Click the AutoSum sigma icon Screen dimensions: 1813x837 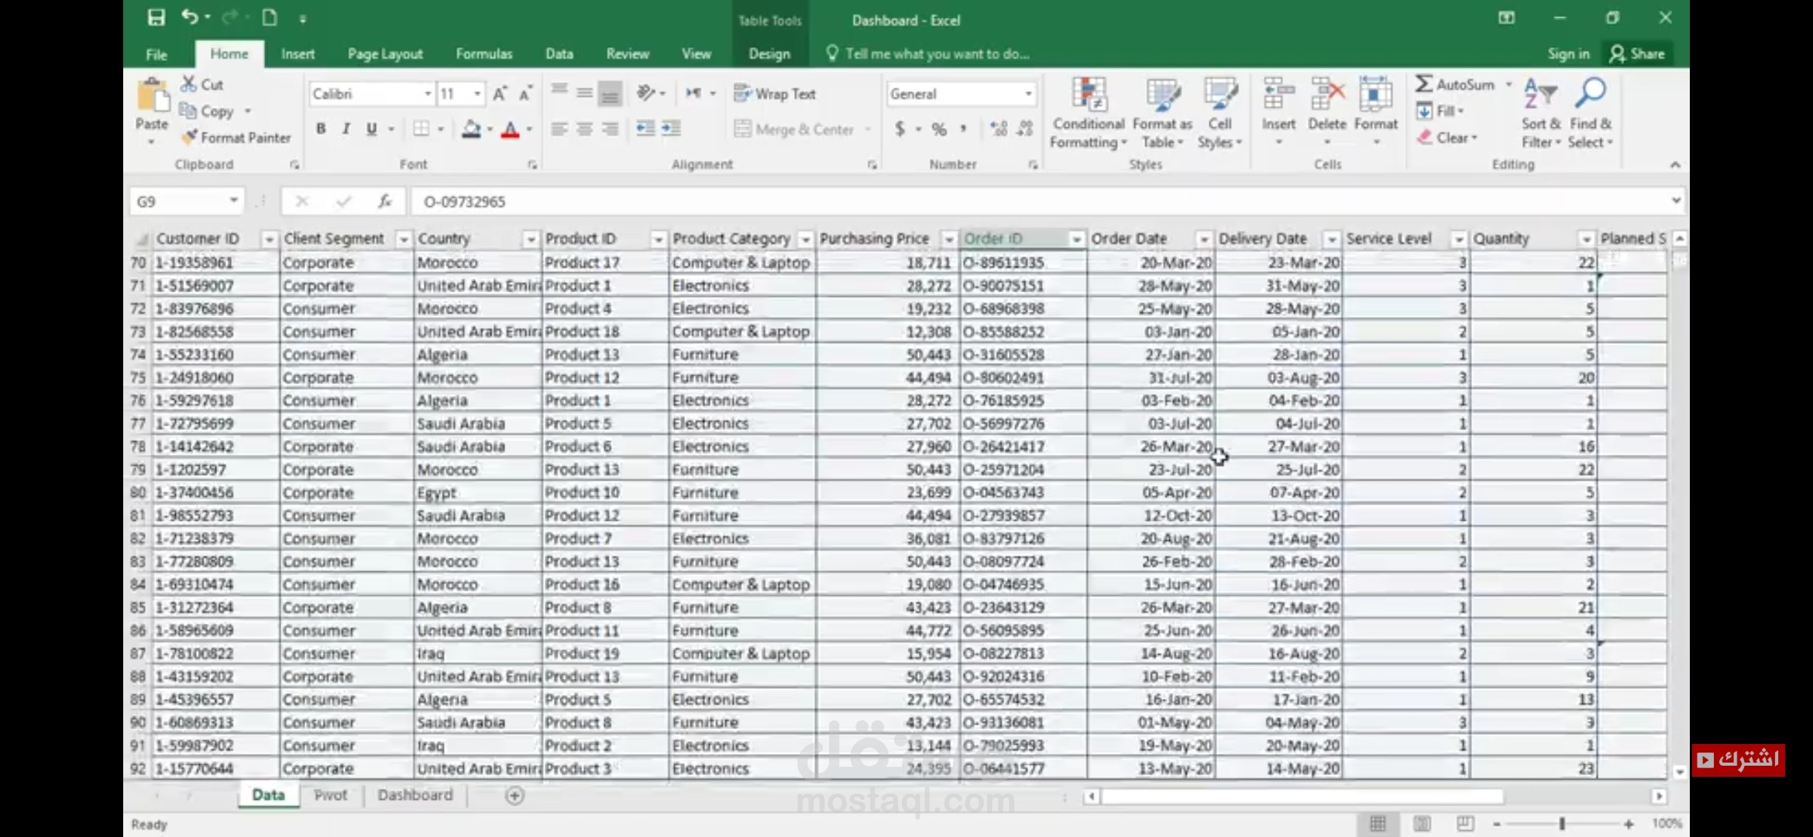(1423, 84)
